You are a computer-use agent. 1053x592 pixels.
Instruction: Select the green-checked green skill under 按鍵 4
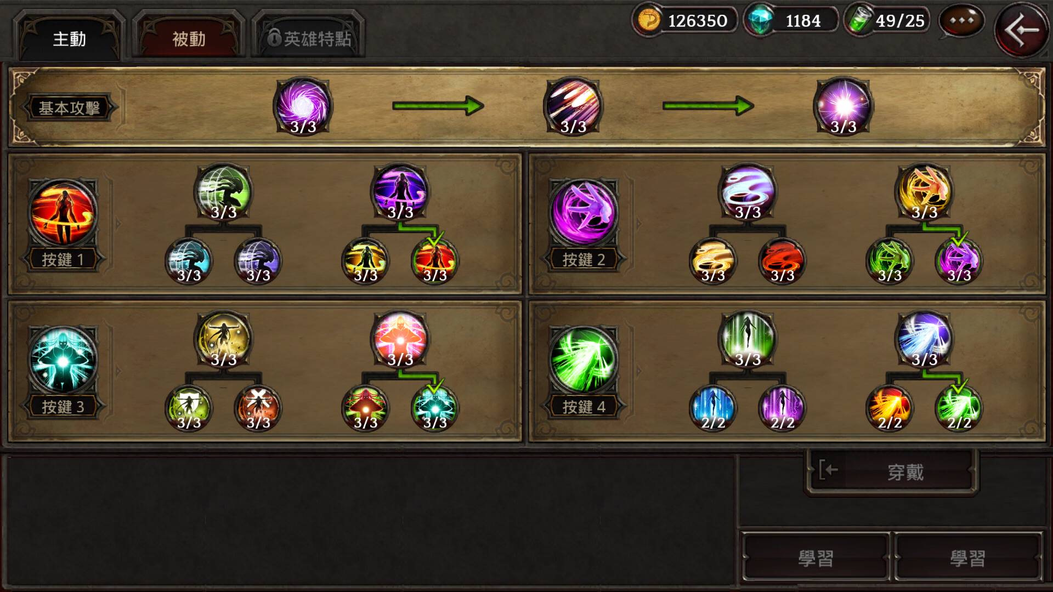(x=959, y=408)
